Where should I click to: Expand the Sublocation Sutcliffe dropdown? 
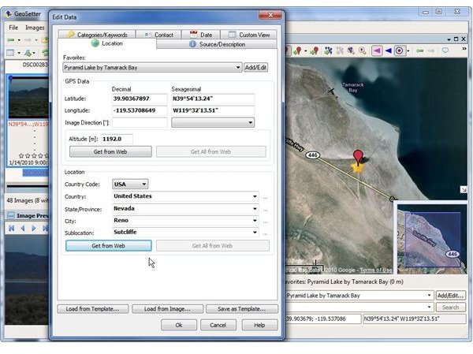pos(255,233)
